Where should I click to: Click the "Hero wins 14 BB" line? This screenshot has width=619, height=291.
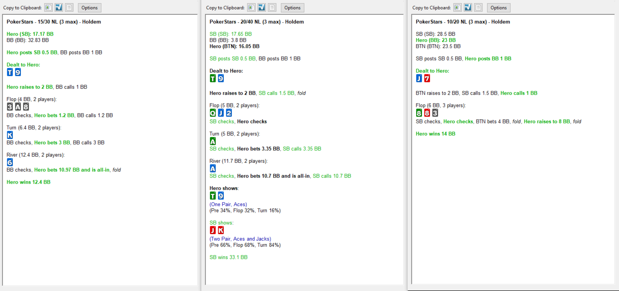435,134
